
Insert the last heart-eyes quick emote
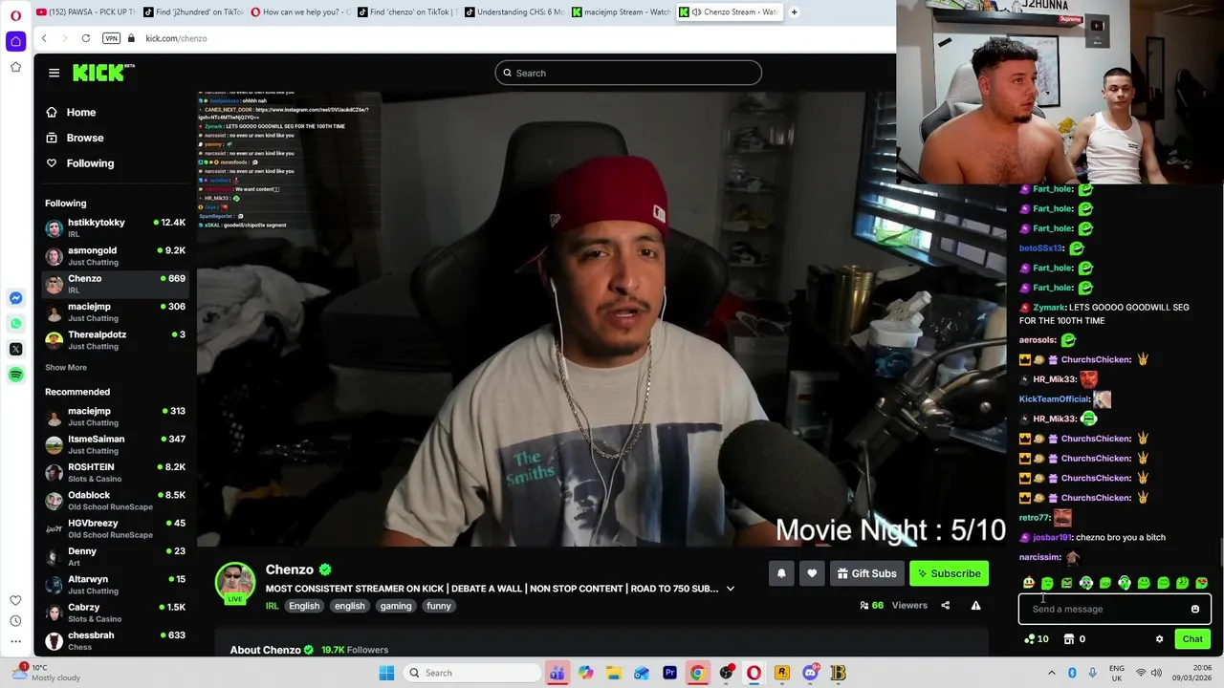click(1202, 583)
